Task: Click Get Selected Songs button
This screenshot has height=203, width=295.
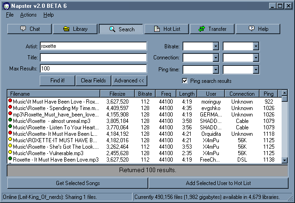Action: click(x=77, y=183)
